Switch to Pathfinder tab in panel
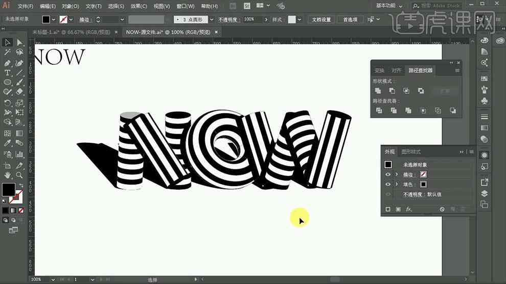 coord(420,70)
